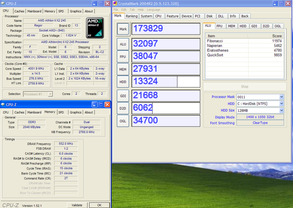This screenshot has height=208, width=293.
Task: Switch to the Back tab
Action: click(245, 16)
